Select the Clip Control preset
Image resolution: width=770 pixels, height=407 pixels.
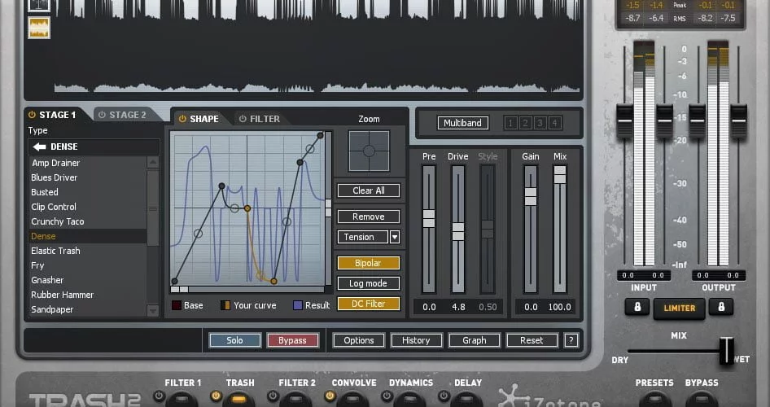87,207
